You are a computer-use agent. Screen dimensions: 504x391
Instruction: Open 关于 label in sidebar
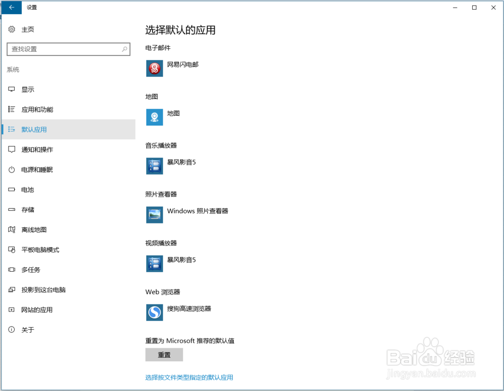[x=28, y=330]
